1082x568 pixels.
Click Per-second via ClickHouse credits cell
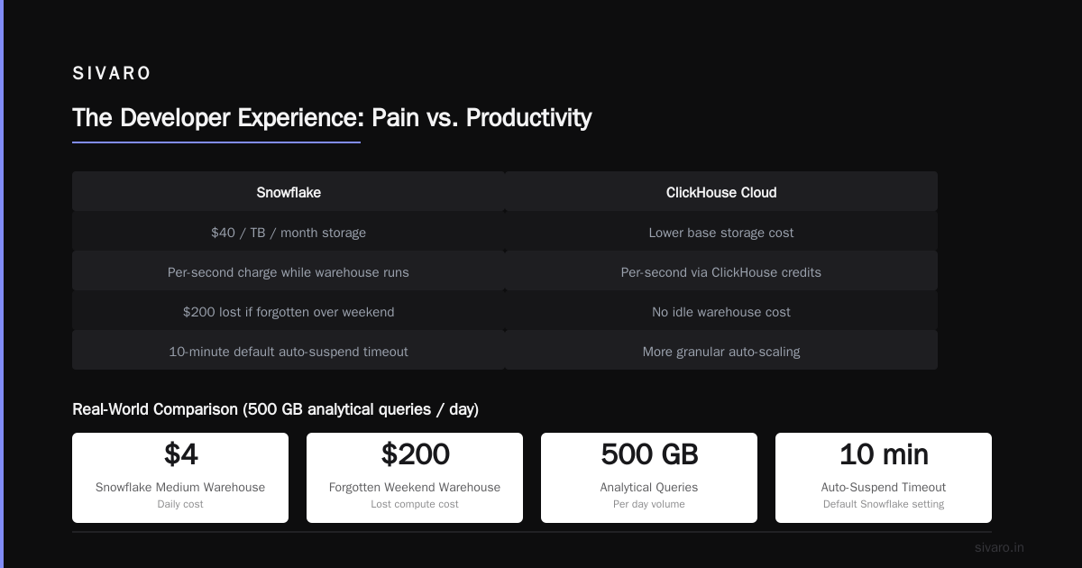click(x=721, y=272)
